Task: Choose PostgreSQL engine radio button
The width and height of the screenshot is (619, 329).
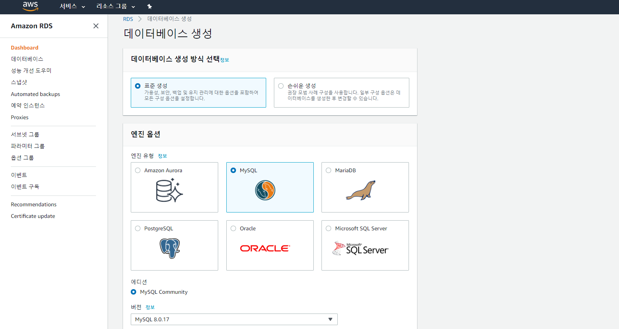Action: [138, 228]
